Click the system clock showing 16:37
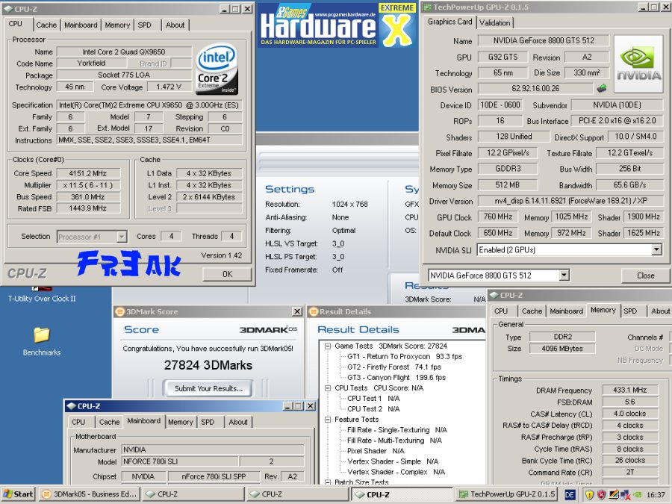This screenshot has height=504, width=672. [x=656, y=495]
